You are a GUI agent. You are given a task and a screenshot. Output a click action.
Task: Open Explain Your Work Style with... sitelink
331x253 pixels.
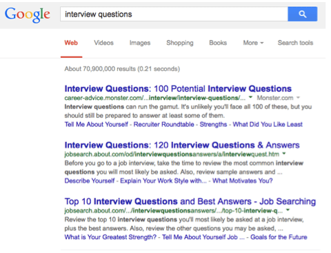163,181
